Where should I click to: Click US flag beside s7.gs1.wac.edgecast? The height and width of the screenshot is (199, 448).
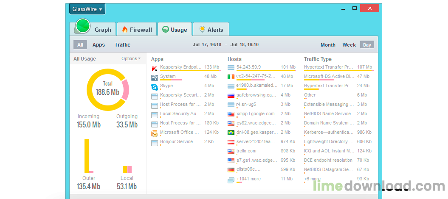coord(231,160)
